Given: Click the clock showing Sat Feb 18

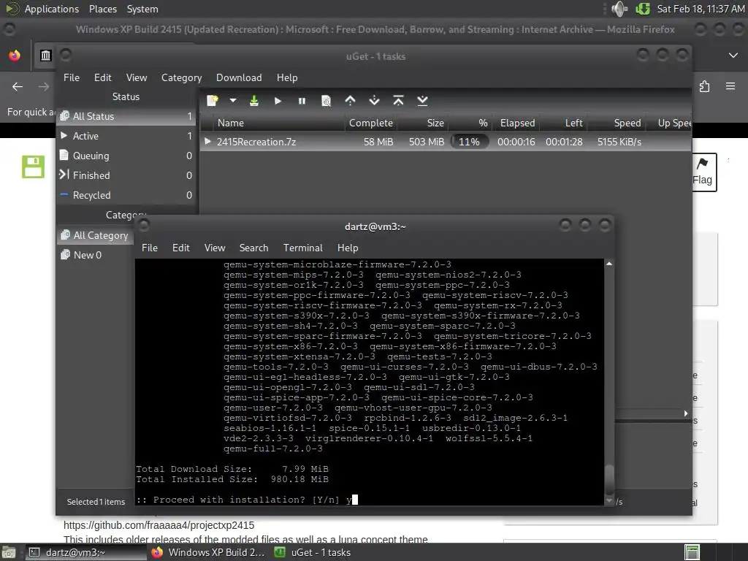Looking at the screenshot, I should [x=701, y=9].
